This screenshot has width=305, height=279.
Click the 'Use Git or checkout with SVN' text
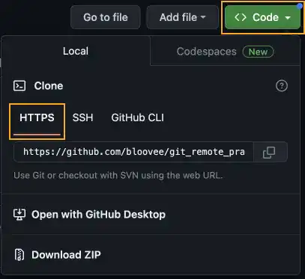[118, 176]
